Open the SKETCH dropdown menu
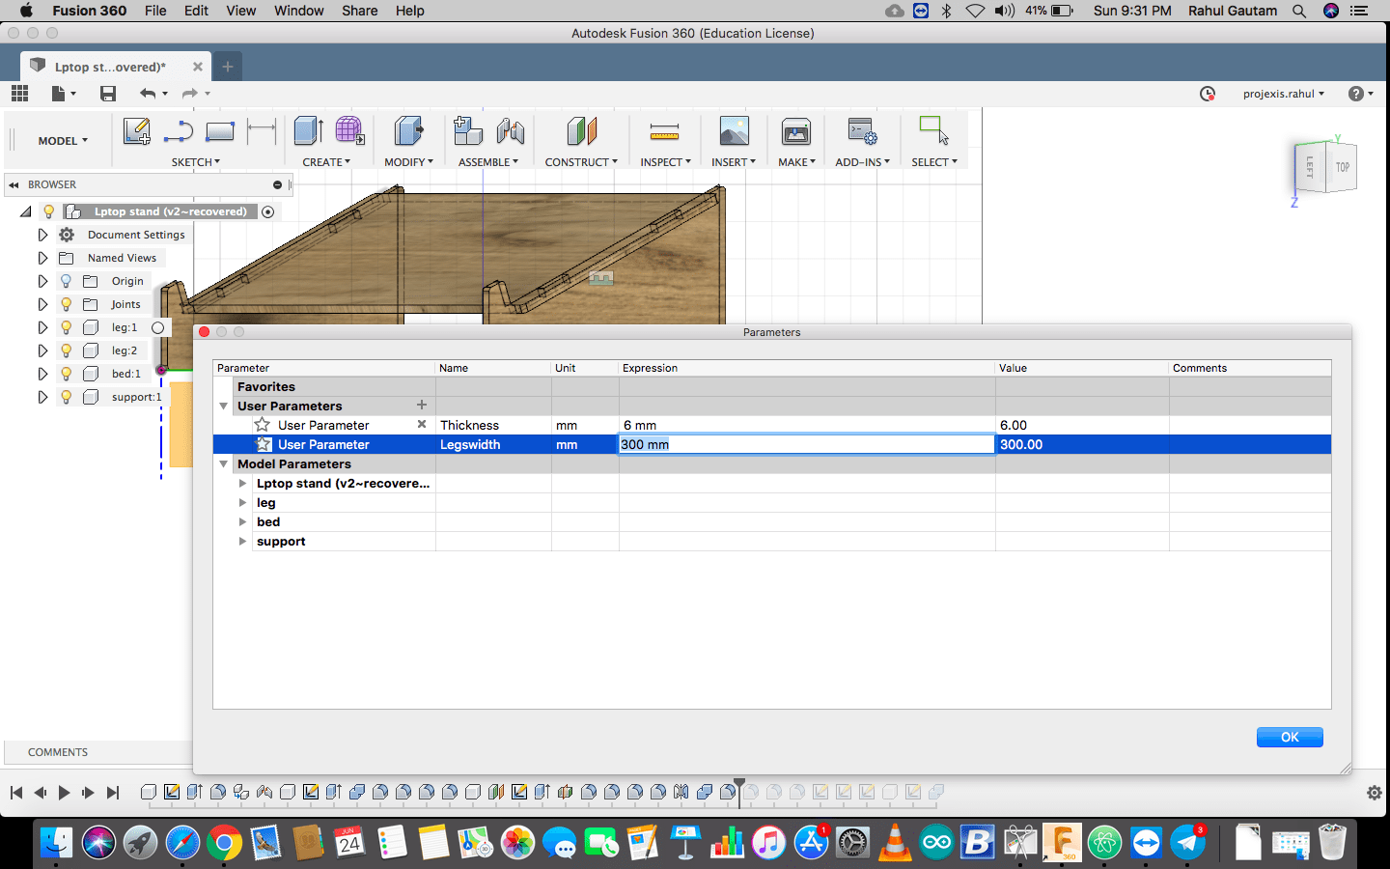1390x869 pixels. (196, 162)
